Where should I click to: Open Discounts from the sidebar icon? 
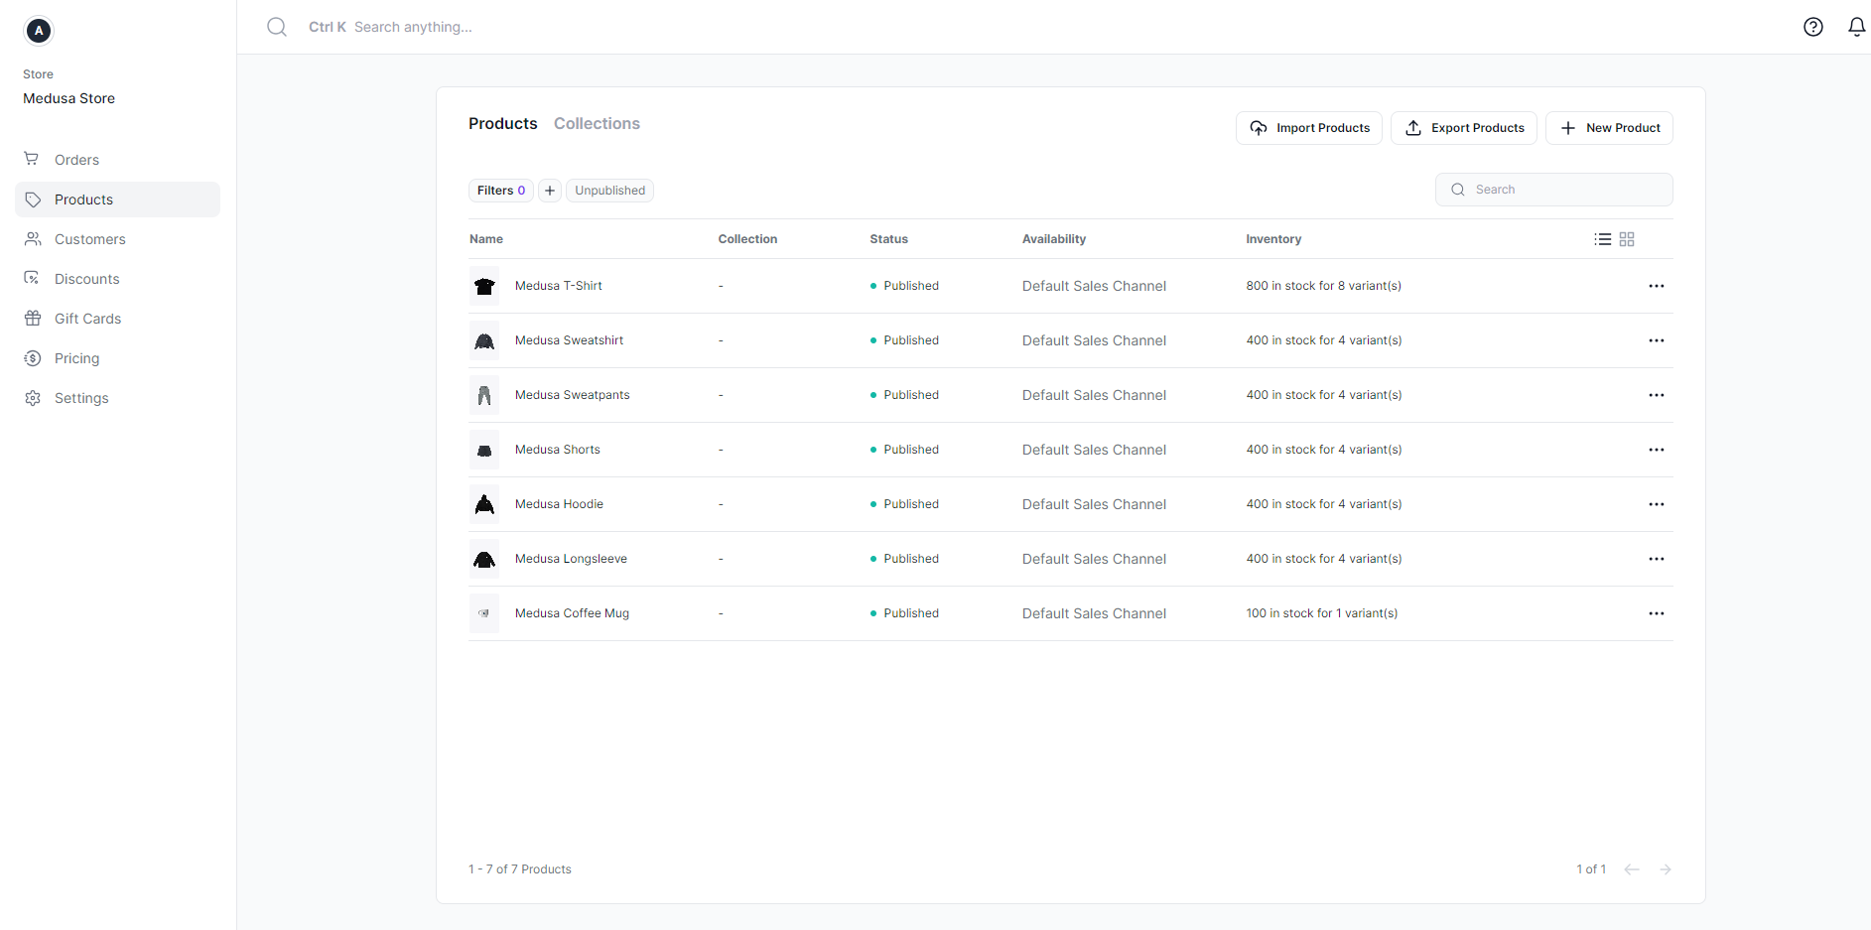33,278
